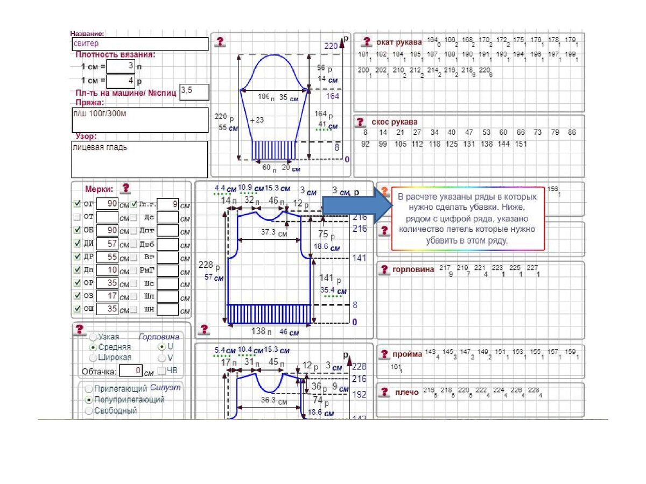Click the stitches per cm field showing 3
Image resolution: width=646 pixels, height=484 pixels.
(x=121, y=66)
